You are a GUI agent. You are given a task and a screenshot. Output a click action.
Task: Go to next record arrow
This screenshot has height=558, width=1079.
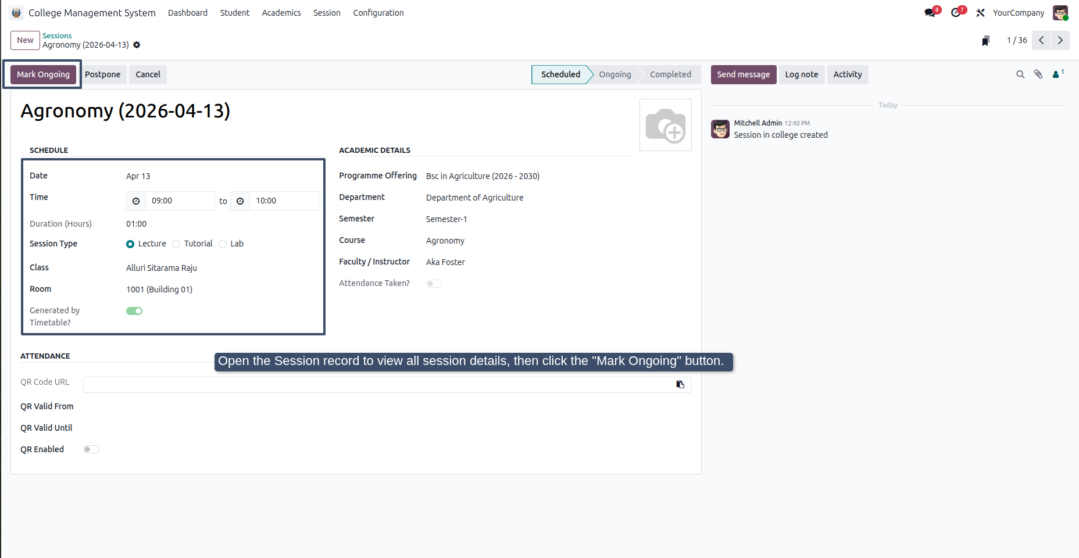1060,40
